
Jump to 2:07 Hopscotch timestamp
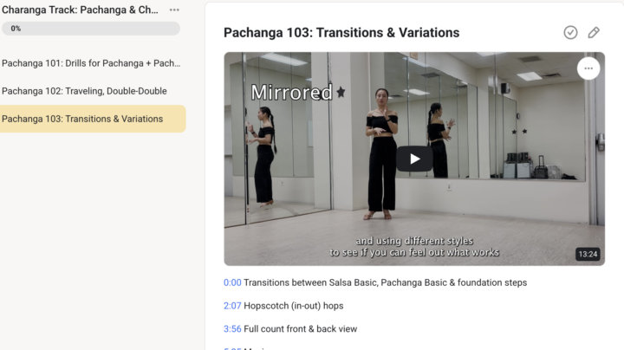232,306
